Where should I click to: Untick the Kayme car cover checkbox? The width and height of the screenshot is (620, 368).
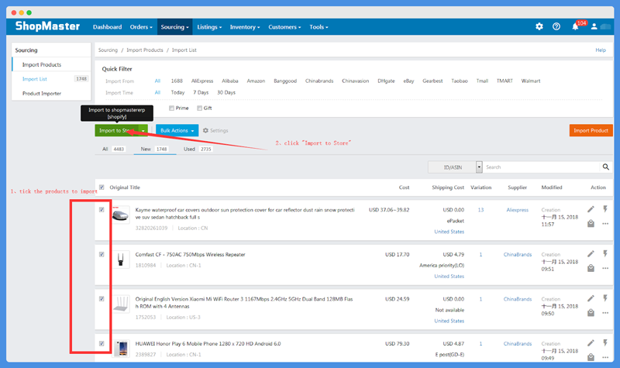pos(102,210)
